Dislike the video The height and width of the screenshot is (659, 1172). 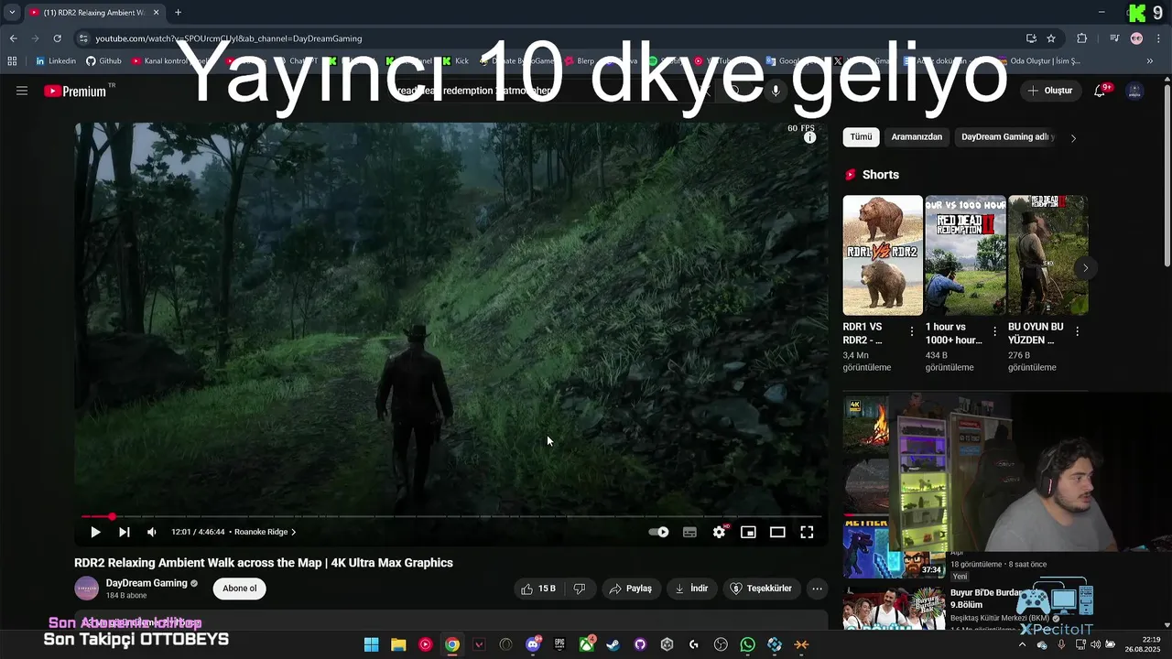(579, 589)
